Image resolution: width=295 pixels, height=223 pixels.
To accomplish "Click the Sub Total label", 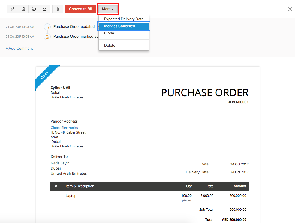I will (x=206, y=209).
